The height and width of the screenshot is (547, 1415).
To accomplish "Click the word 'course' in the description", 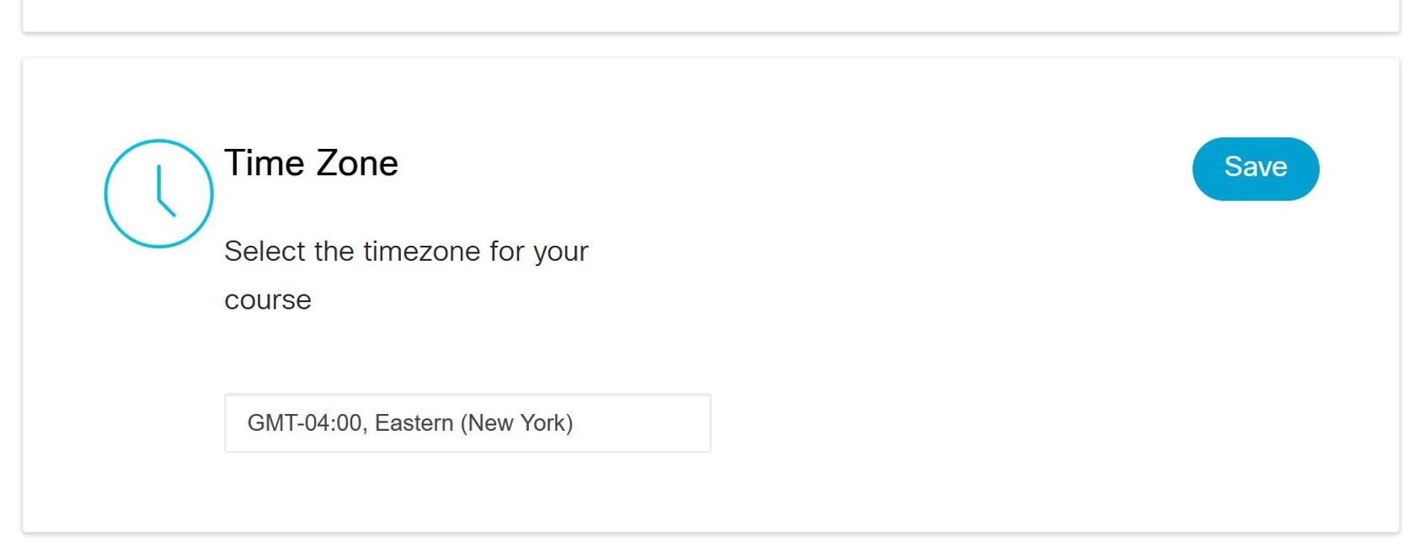I will pos(268,300).
